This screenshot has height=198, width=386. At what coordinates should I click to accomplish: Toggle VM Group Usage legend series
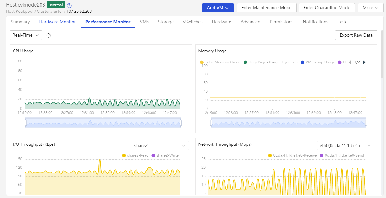(x=318, y=62)
